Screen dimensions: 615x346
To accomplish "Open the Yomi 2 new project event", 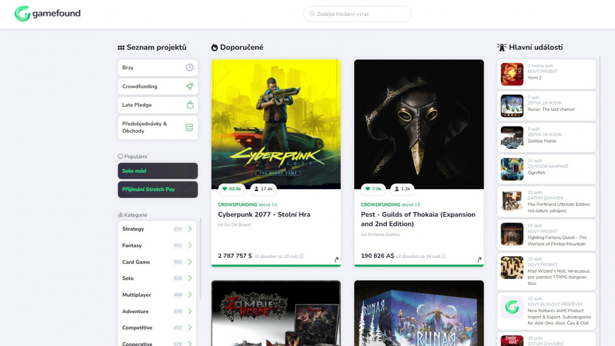I will pyautogui.click(x=546, y=74).
